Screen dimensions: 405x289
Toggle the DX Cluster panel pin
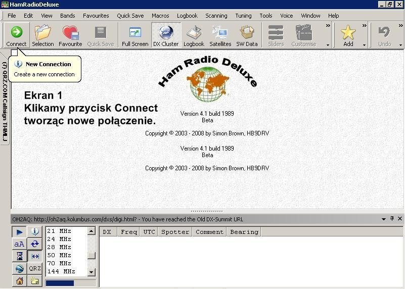click(392, 219)
